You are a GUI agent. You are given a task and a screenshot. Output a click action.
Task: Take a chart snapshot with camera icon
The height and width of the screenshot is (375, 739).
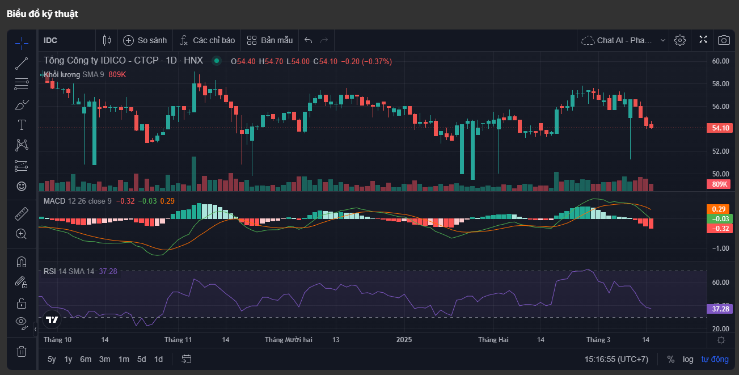coord(724,40)
